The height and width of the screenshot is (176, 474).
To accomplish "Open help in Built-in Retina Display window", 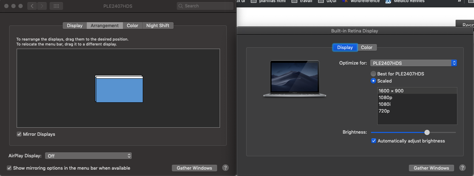I will tap(462, 168).
